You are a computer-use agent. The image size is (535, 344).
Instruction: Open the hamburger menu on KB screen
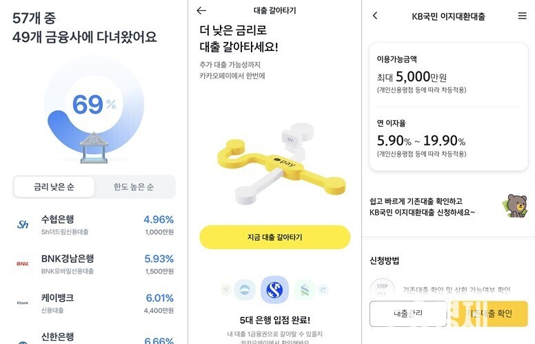522,16
